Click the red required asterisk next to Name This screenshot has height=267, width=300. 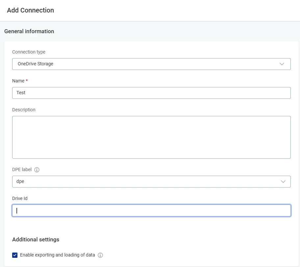click(x=27, y=81)
